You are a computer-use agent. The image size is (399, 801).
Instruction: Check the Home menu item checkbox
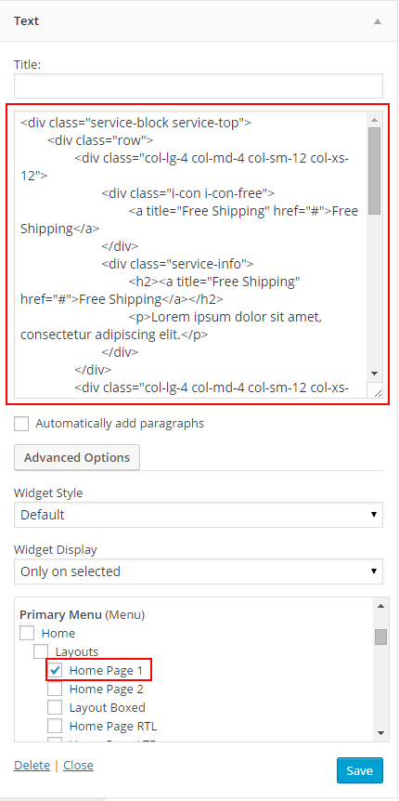(x=27, y=633)
